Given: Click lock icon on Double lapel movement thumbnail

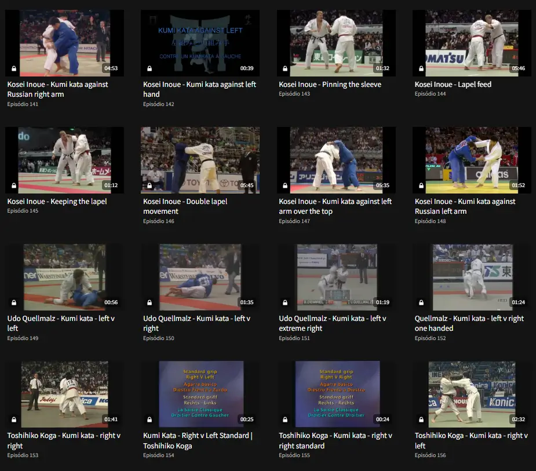Looking at the screenshot, I should [x=150, y=185].
